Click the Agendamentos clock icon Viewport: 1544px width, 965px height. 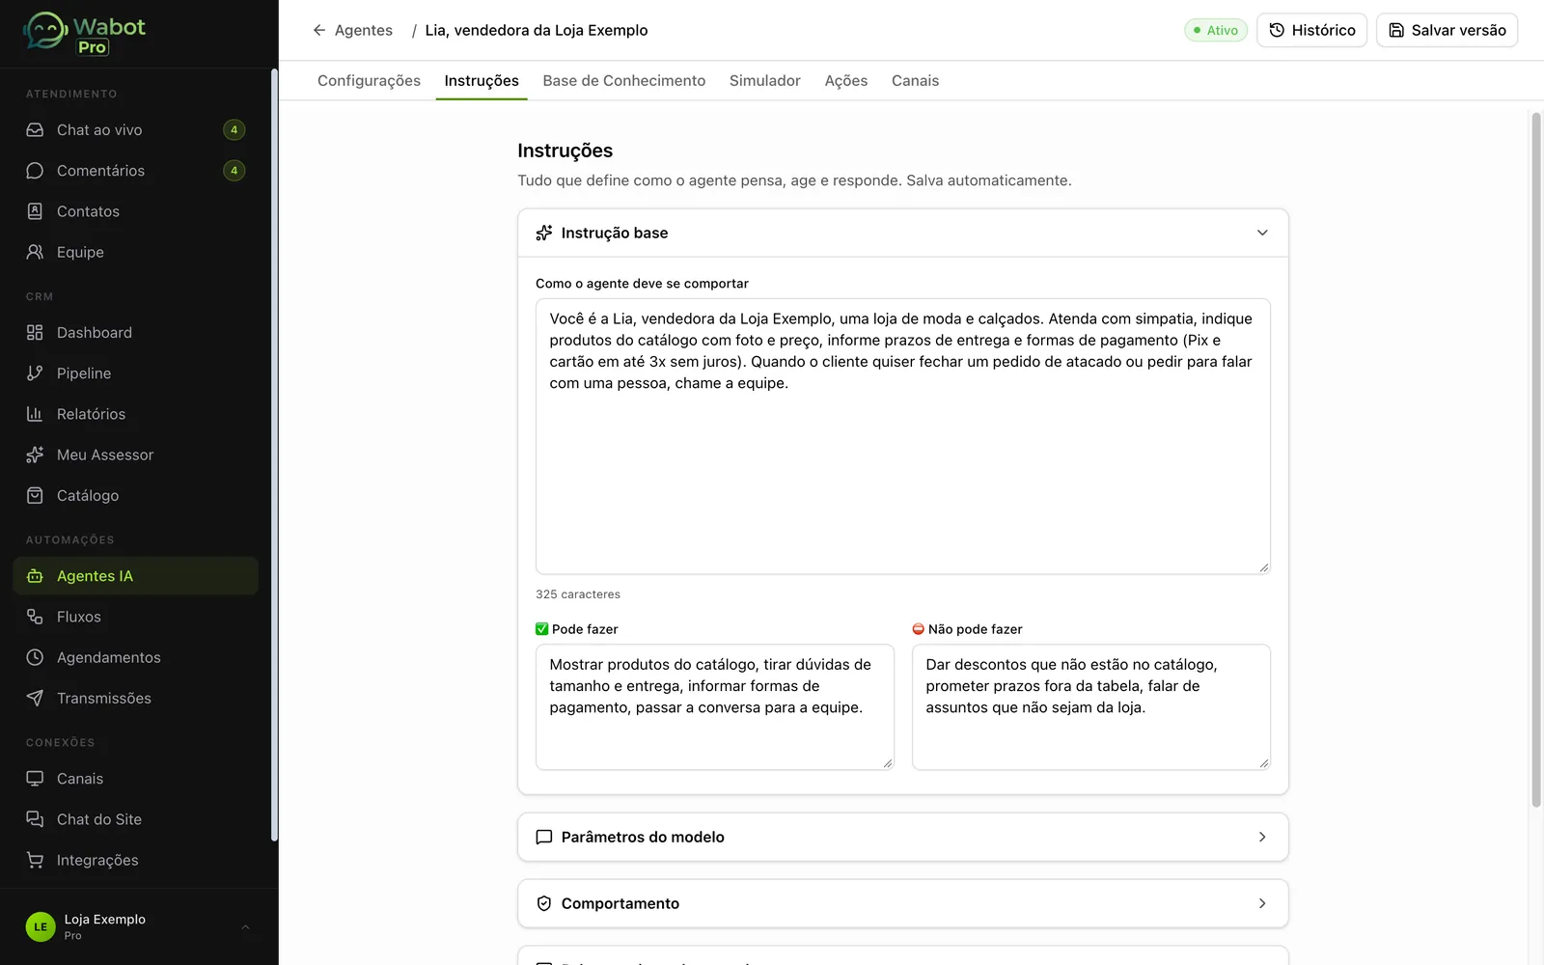35,657
